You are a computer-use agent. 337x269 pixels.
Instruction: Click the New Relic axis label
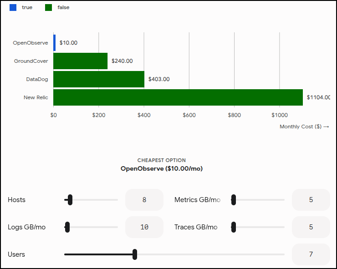[36, 97]
